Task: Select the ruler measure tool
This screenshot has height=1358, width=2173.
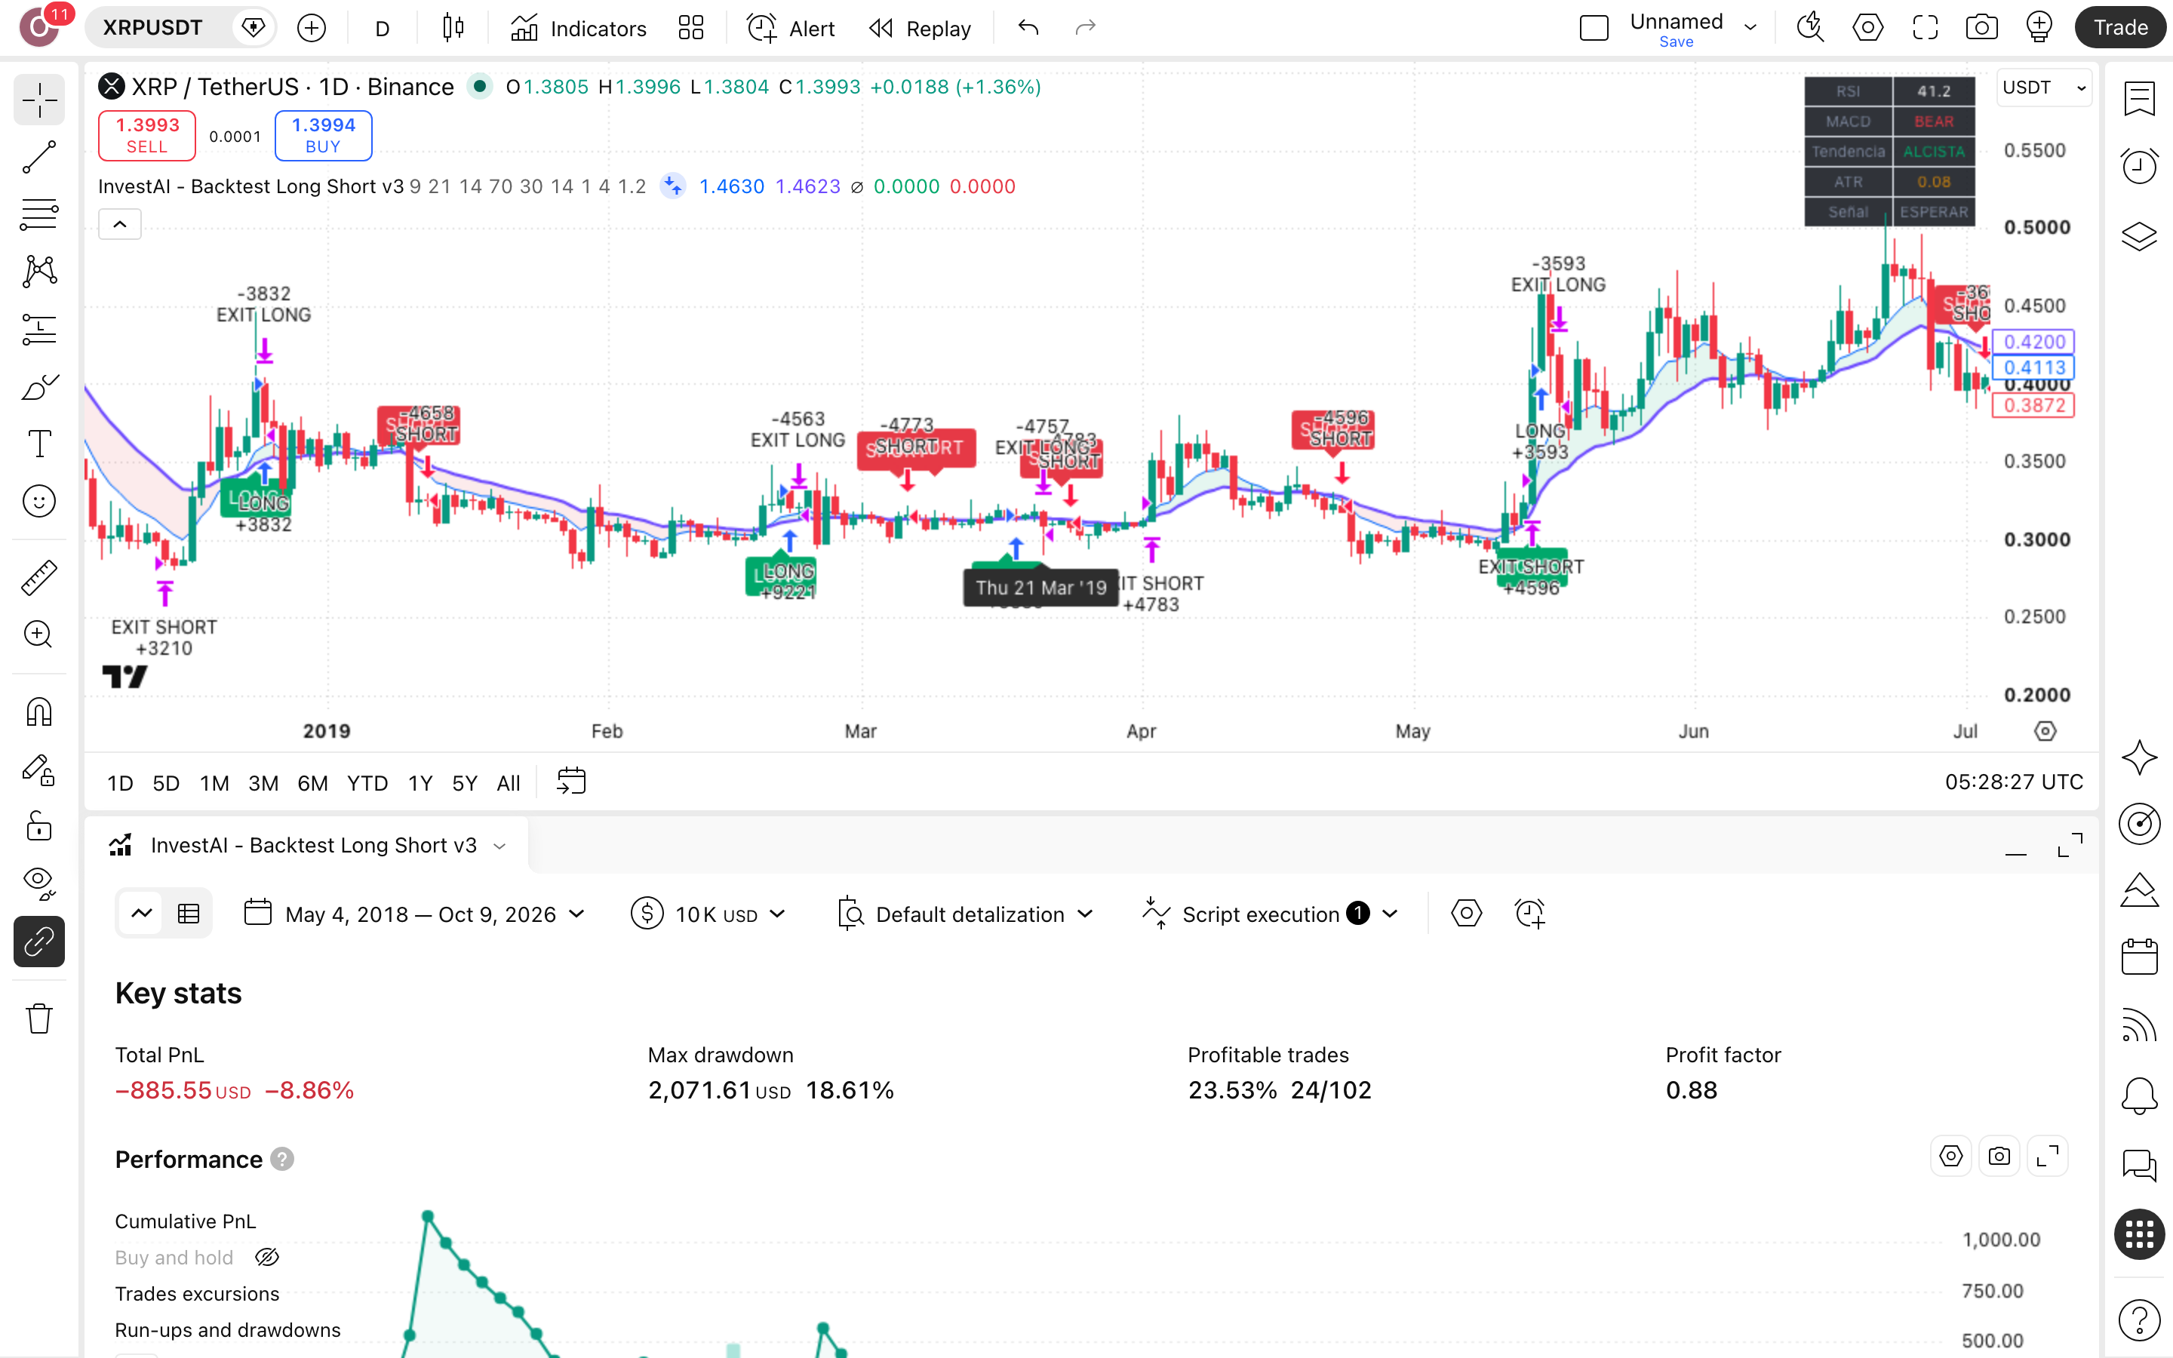Action: tap(38, 577)
